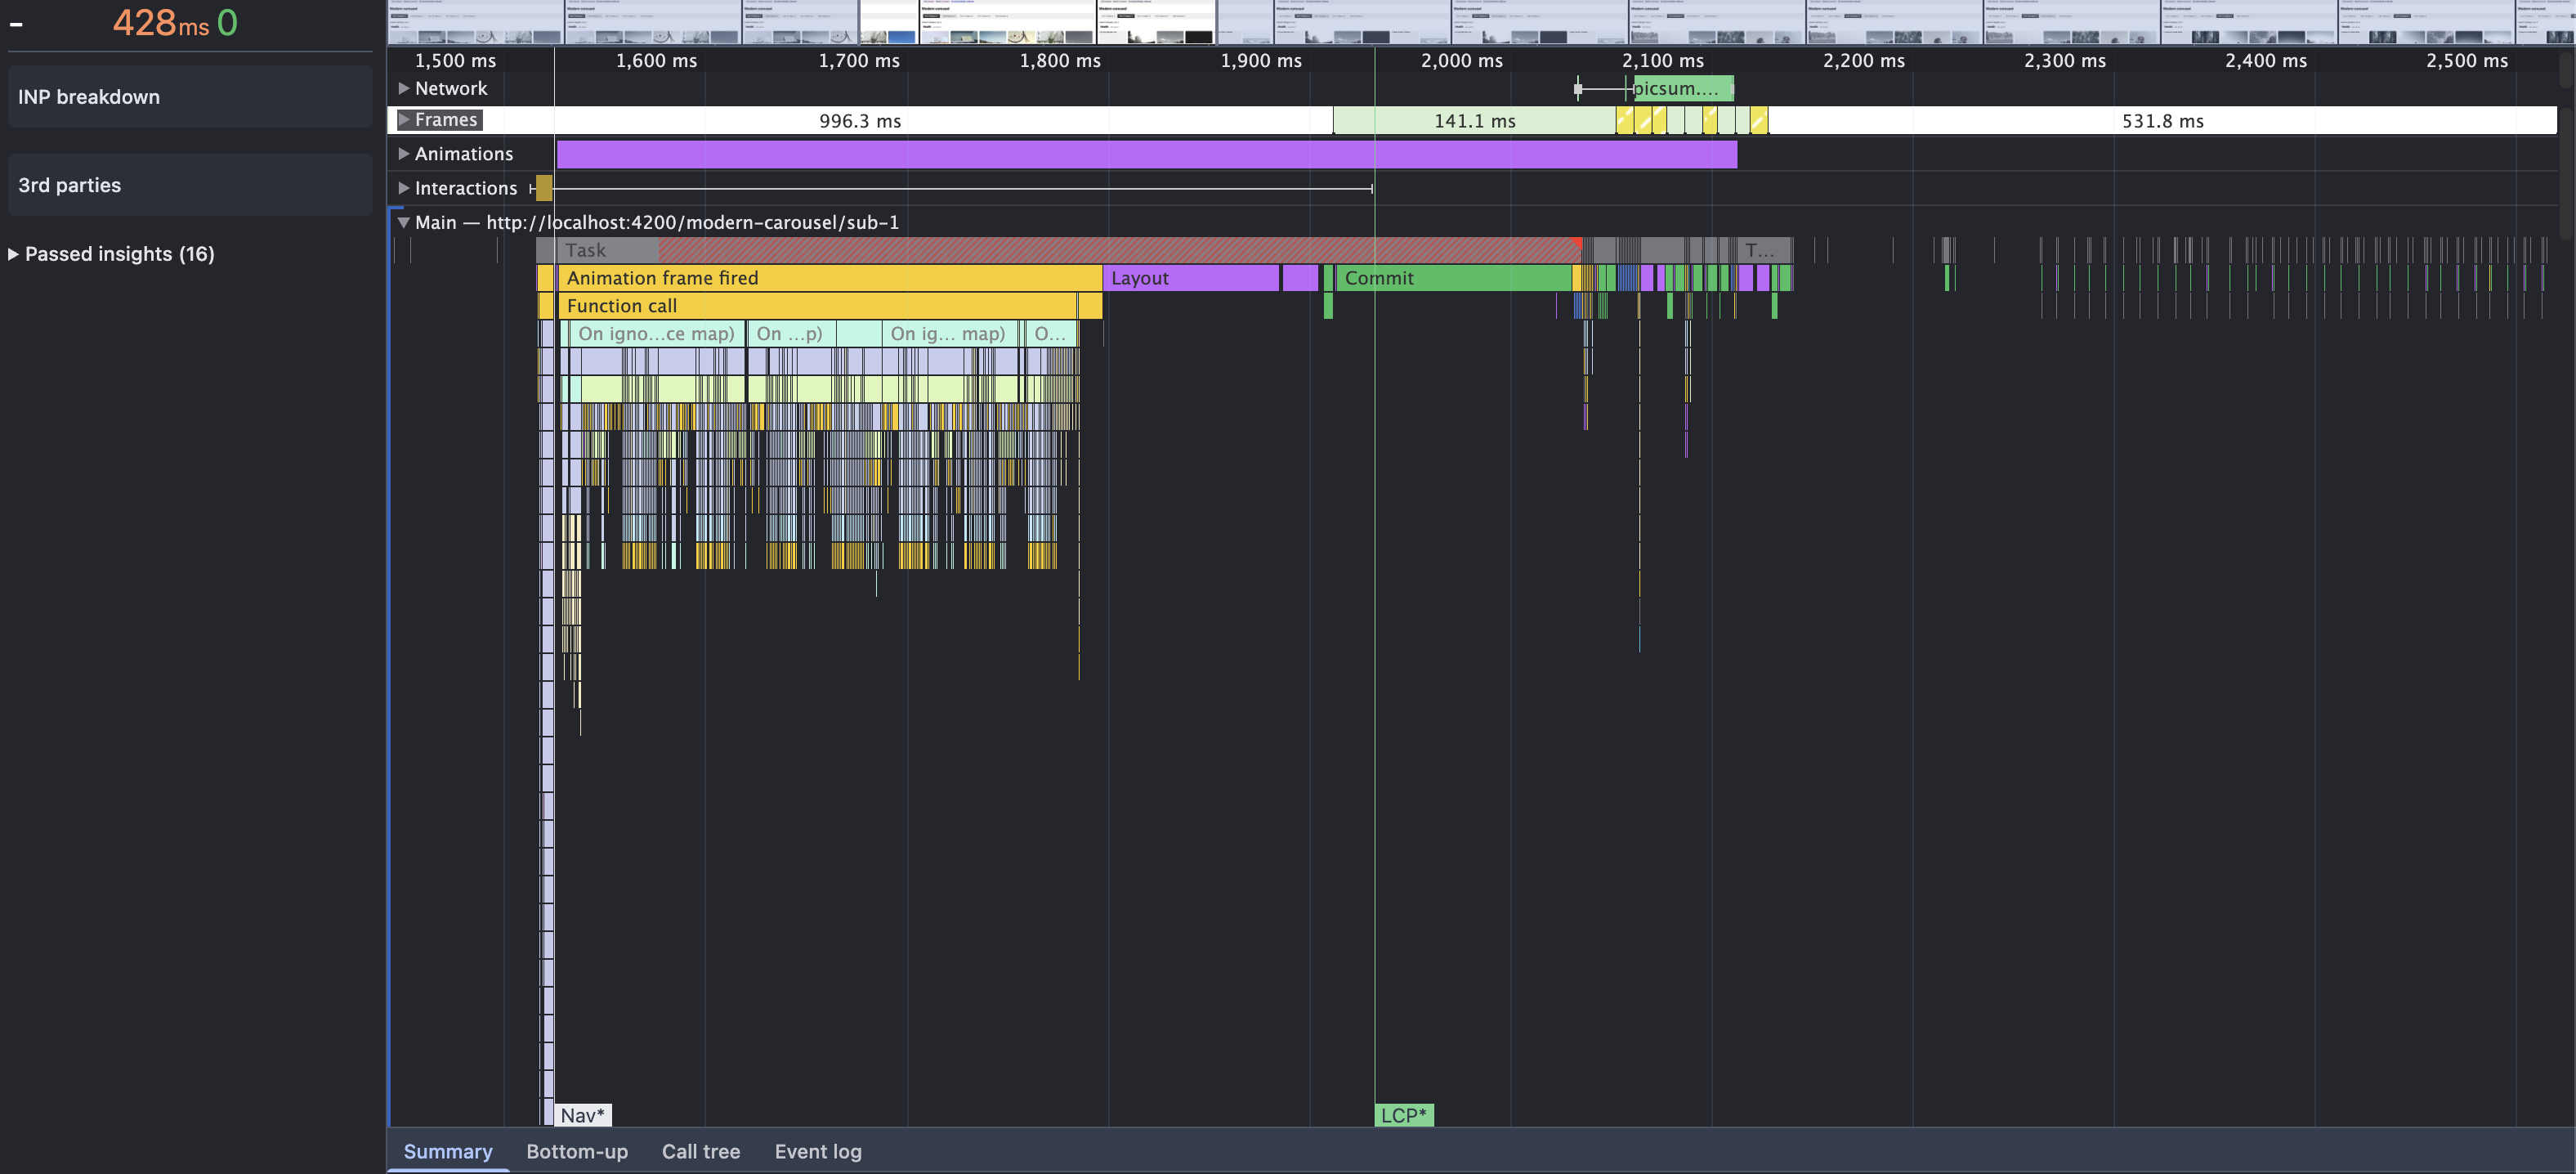Switch to the Call tree tab
Screen dimensions: 2576x1174
tap(700, 1151)
